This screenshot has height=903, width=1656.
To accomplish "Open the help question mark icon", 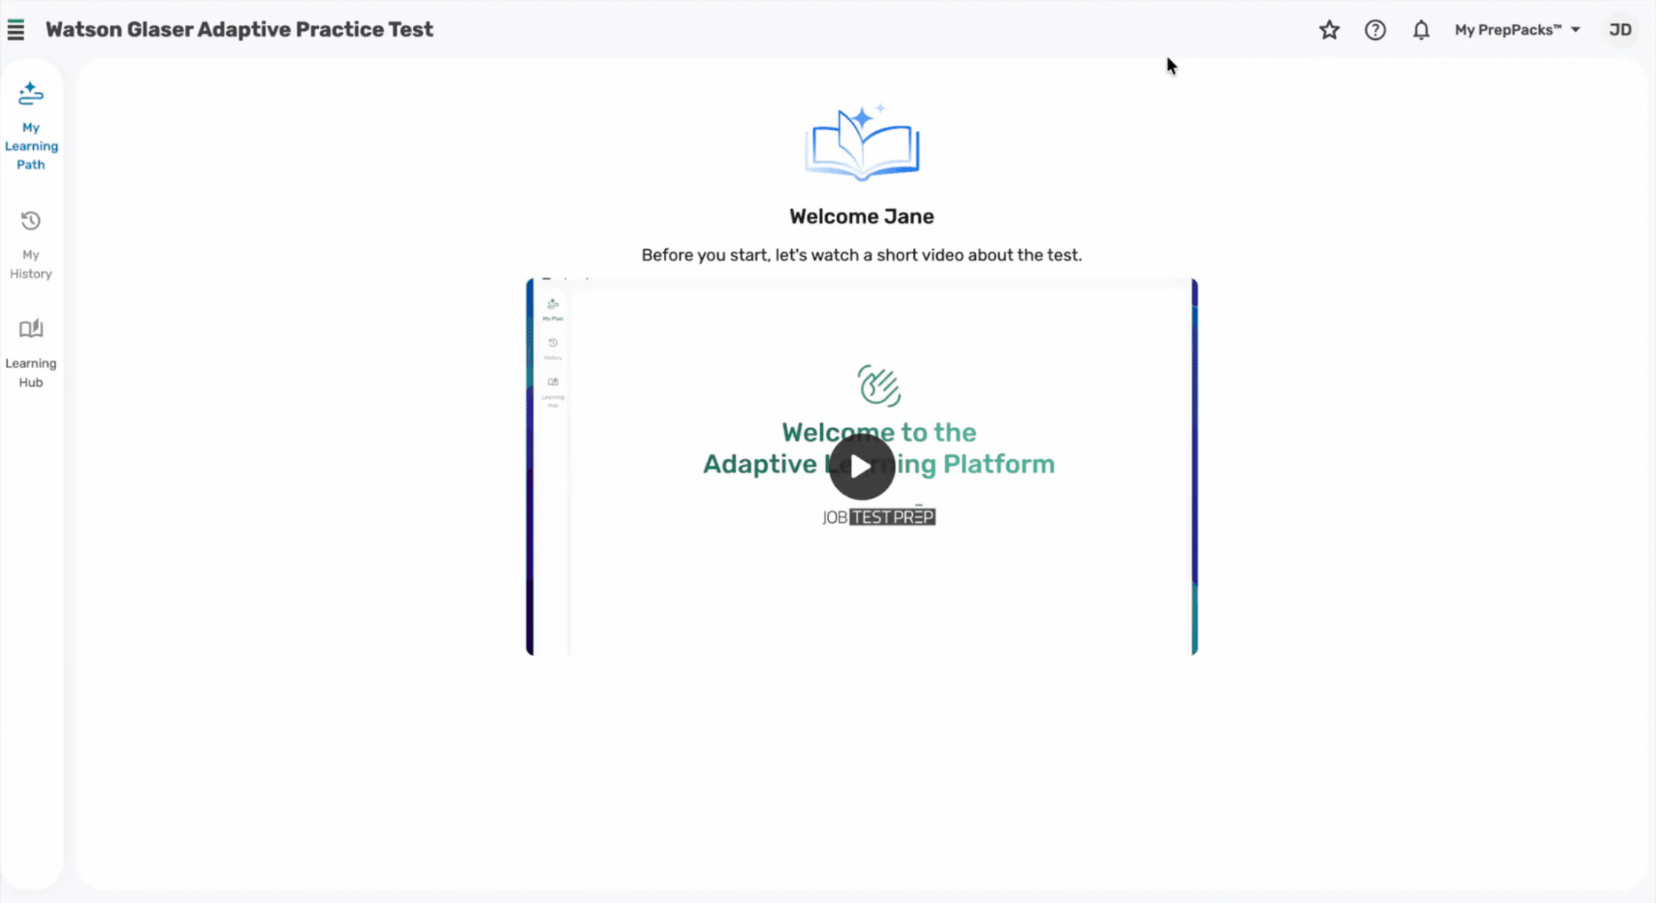I will coord(1375,30).
